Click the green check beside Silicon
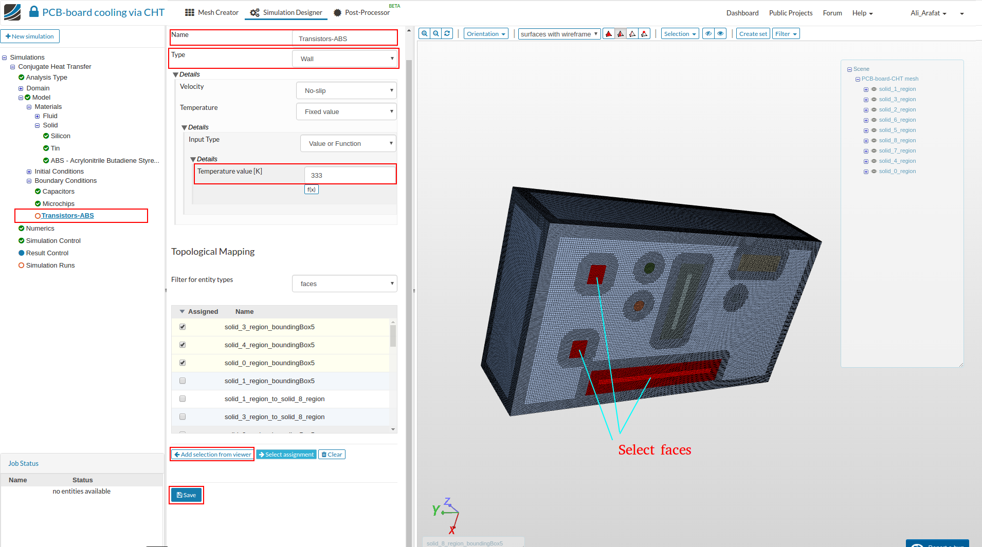Viewport: 982px width, 547px height. (46, 136)
